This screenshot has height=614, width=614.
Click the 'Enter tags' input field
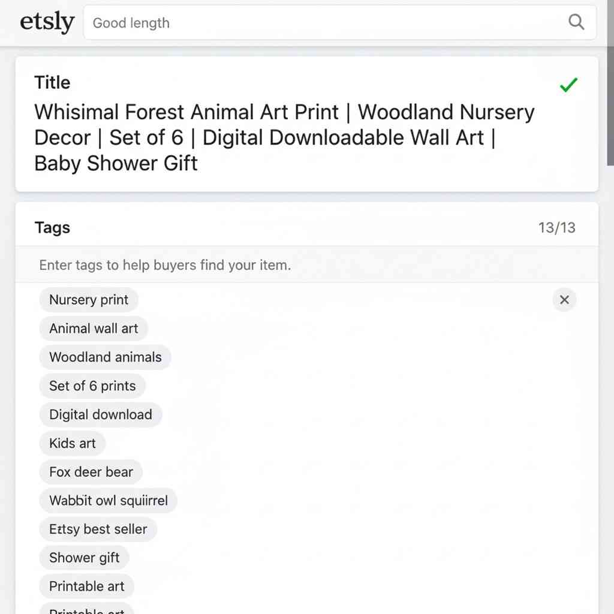(x=306, y=265)
